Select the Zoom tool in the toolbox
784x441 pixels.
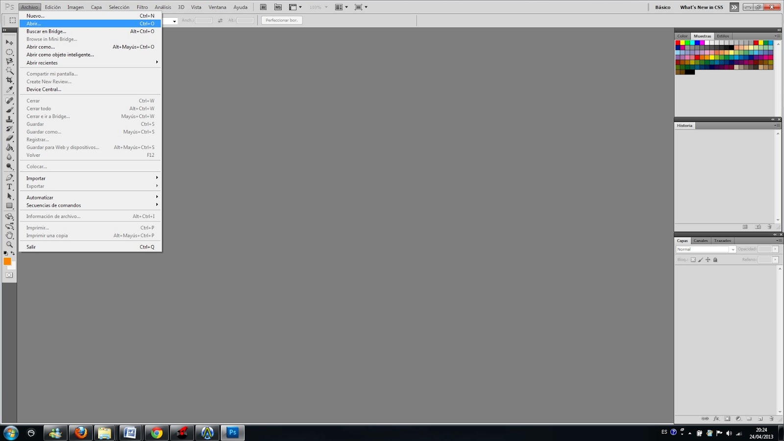click(9, 245)
